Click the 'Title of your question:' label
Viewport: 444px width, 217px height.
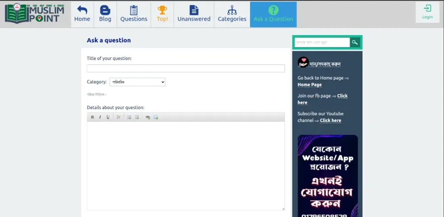click(x=109, y=58)
